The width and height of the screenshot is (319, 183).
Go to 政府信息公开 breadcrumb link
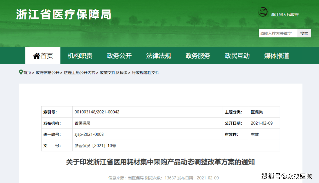pyautogui.click(x=48, y=73)
